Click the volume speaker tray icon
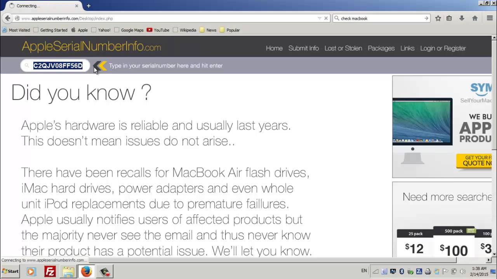Viewport: 497px width, 279px height. coord(462,271)
